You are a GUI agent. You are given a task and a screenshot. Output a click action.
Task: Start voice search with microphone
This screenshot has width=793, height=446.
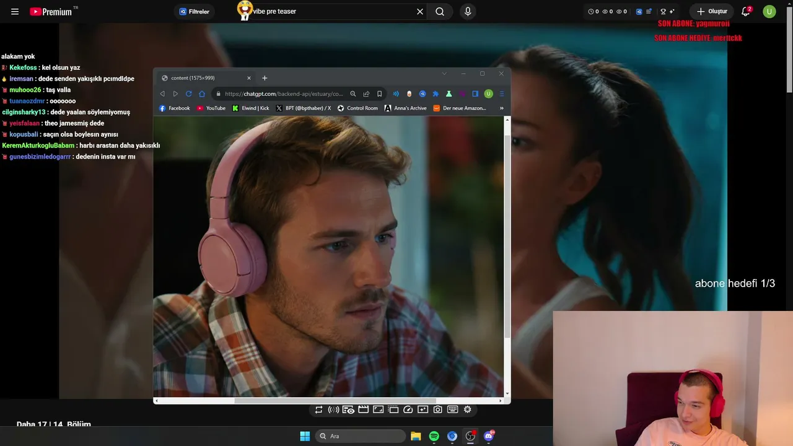[x=468, y=11]
